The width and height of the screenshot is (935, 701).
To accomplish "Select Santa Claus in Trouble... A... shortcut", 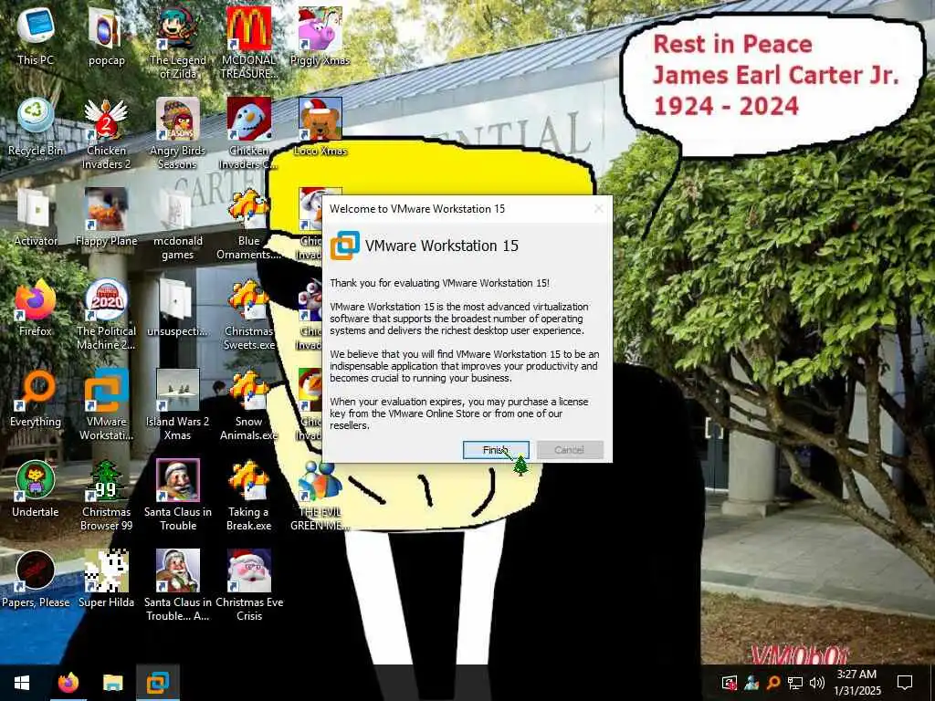I will [x=178, y=587].
